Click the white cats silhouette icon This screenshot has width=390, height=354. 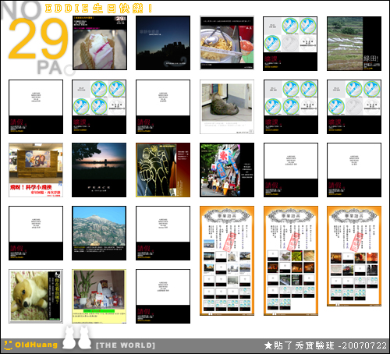(76, 338)
